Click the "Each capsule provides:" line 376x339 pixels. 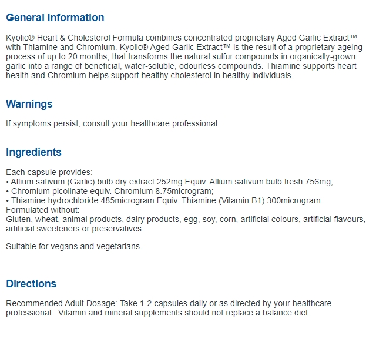tap(49, 172)
